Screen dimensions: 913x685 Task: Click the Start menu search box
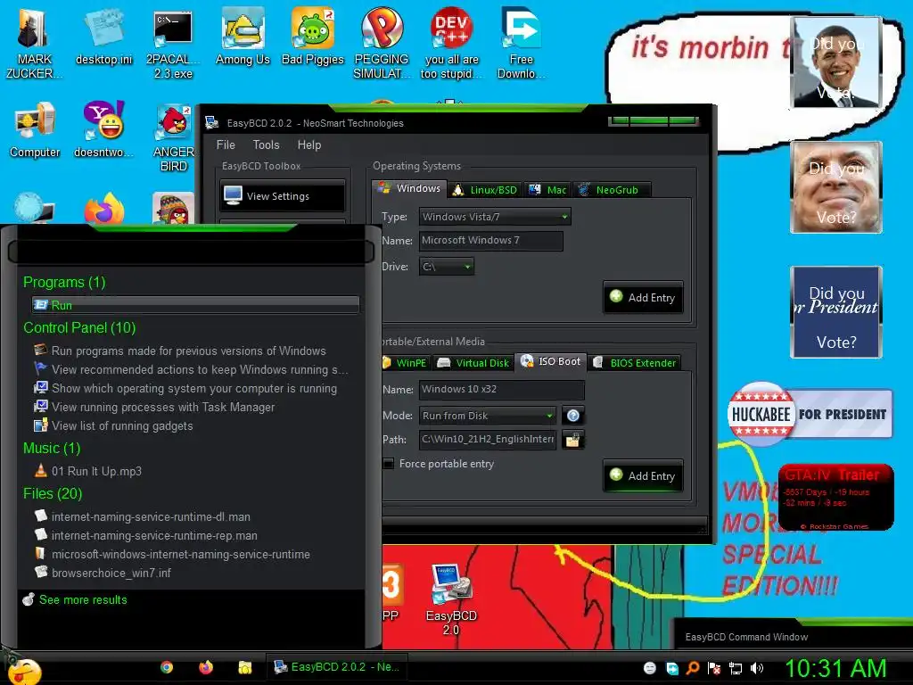click(x=191, y=252)
